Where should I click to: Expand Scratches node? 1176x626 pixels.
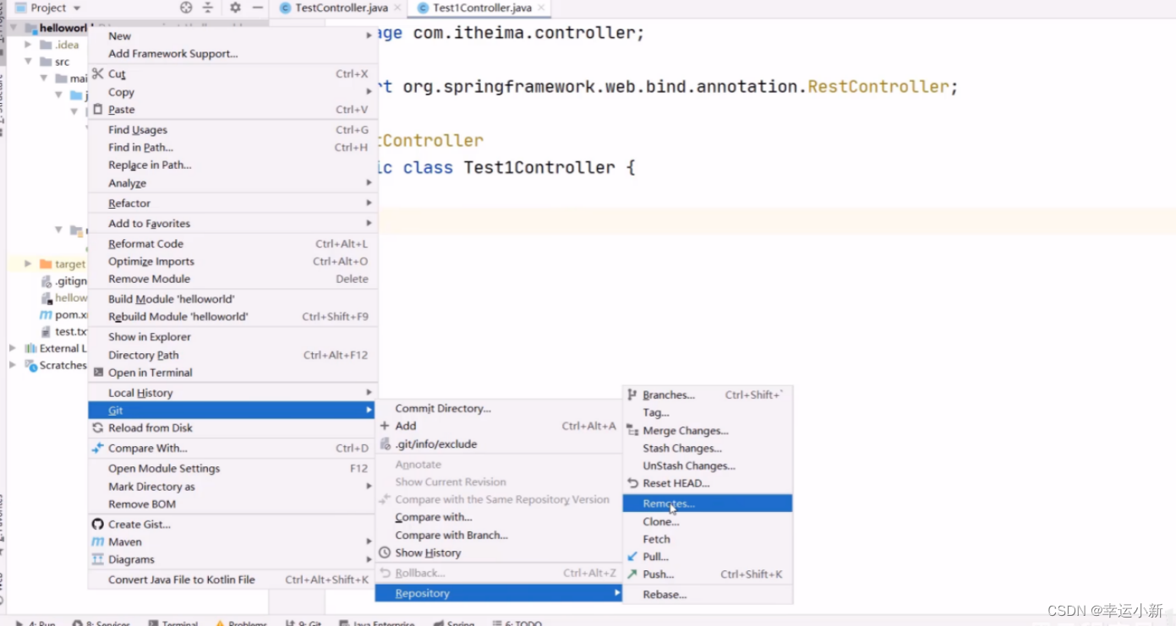point(13,365)
